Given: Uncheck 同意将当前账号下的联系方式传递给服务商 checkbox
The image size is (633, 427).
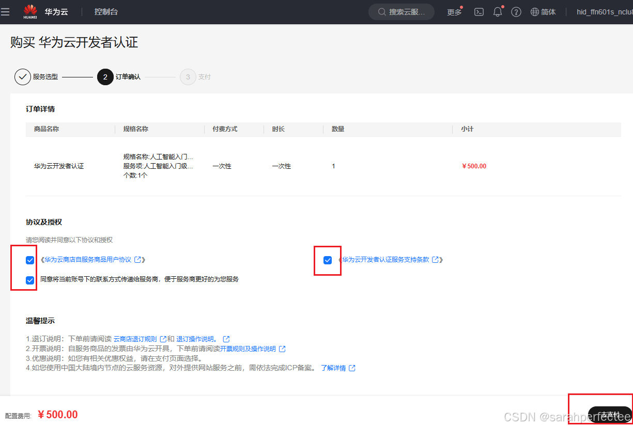Looking at the screenshot, I should pos(30,280).
